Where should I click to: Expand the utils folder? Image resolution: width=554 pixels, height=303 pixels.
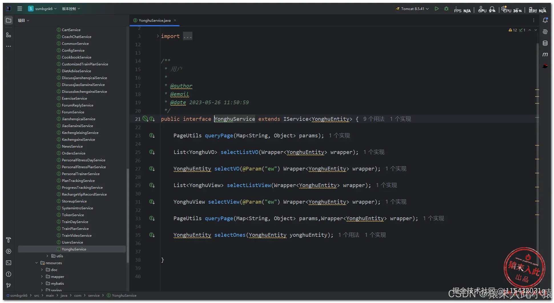(x=47, y=256)
